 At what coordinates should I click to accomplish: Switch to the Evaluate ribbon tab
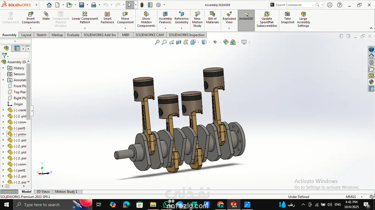pos(73,35)
